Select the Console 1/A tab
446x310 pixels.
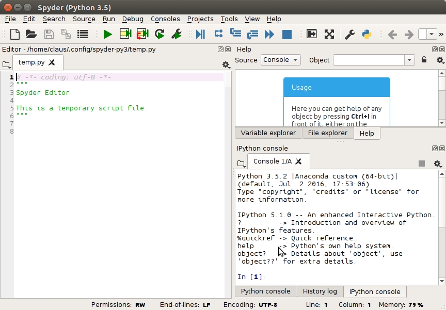pos(273,161)
